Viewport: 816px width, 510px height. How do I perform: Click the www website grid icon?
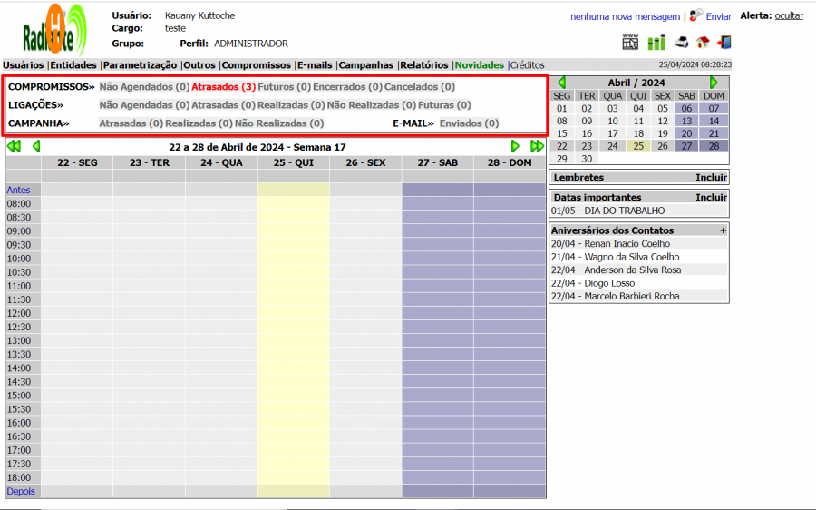[x=630, y=43]
